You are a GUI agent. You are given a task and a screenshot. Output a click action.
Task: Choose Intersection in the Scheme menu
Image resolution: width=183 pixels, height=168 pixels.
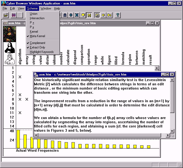(x=37, y=18)
